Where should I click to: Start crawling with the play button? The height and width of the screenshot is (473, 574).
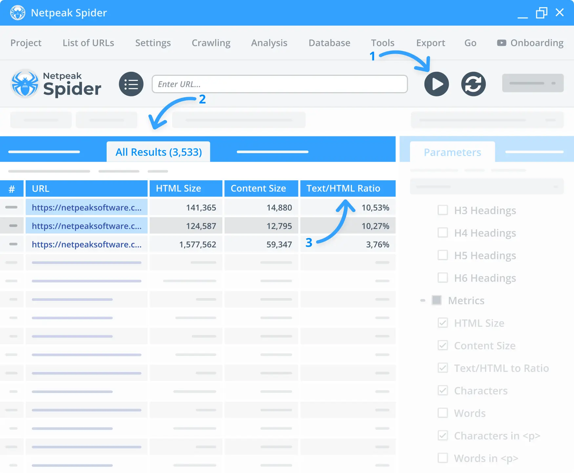436,84
